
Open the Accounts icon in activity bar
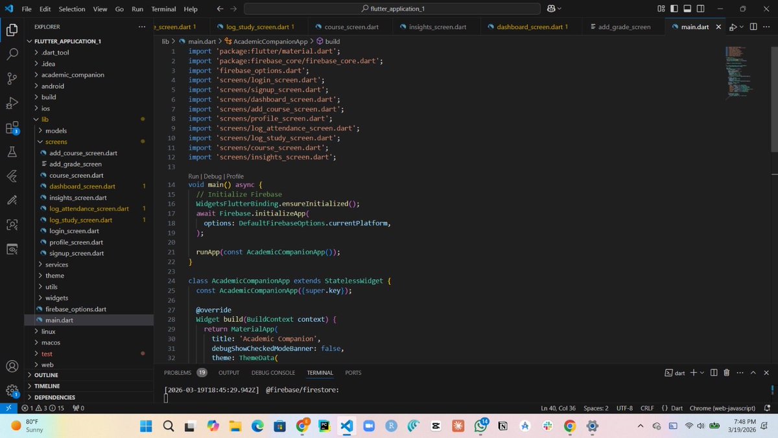click(12, 366)
